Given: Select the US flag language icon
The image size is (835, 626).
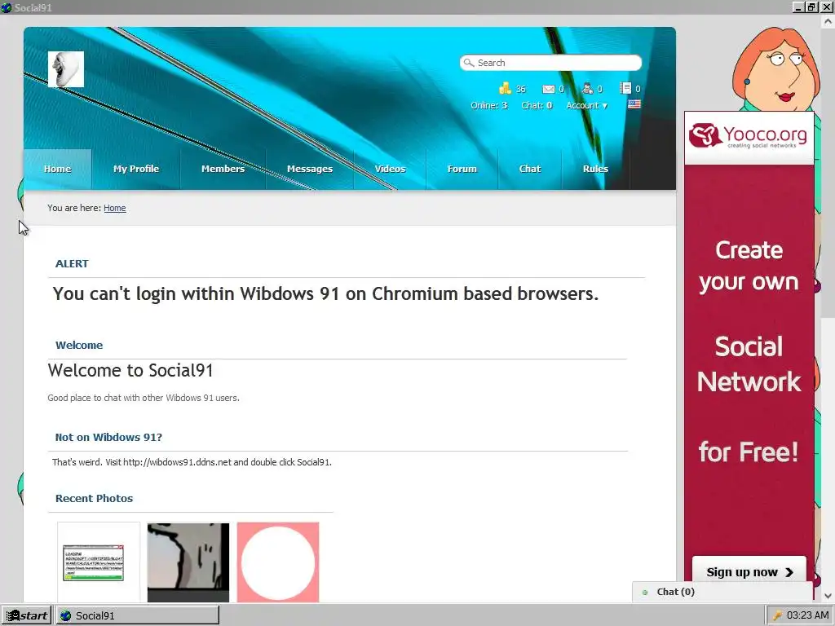Looking at the screenshot, I should (x=634, y=104).
